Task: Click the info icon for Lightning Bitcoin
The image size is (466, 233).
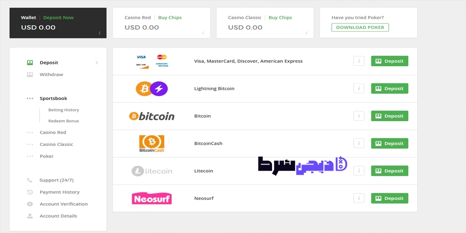Action: pos(359,88)
